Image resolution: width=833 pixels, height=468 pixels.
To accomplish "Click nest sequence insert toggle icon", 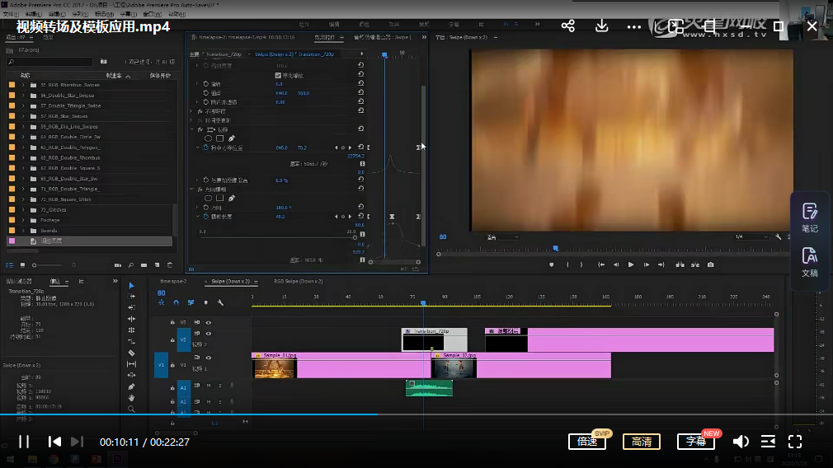I will coord(161,302).
